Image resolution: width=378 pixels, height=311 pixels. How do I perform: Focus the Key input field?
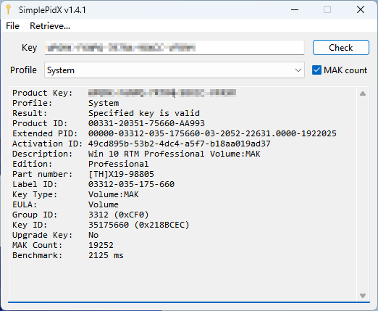click(x=175, y=48)
